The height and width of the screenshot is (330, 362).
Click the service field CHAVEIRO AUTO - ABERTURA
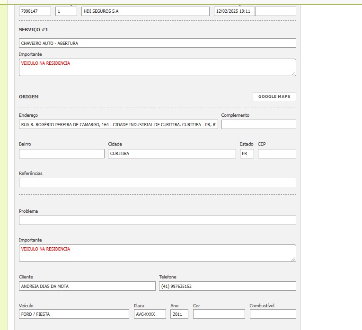tap(157, 43)
